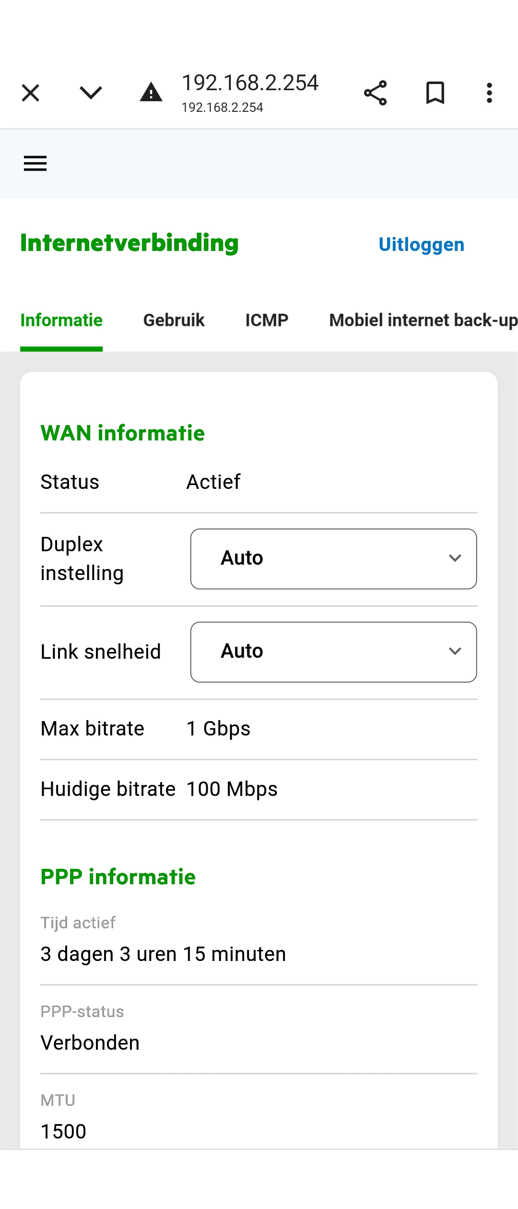This screenshot has height=1209, width=518.
Task: Open the share icon in toolbar
Action: click(375, 93)
